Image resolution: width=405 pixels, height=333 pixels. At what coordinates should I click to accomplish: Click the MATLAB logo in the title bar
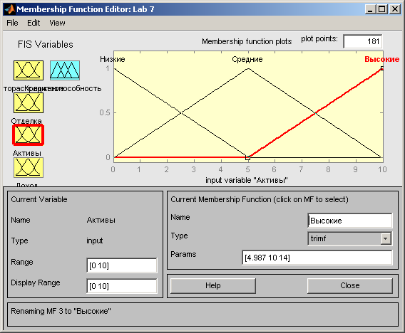(x=10, y=9)
